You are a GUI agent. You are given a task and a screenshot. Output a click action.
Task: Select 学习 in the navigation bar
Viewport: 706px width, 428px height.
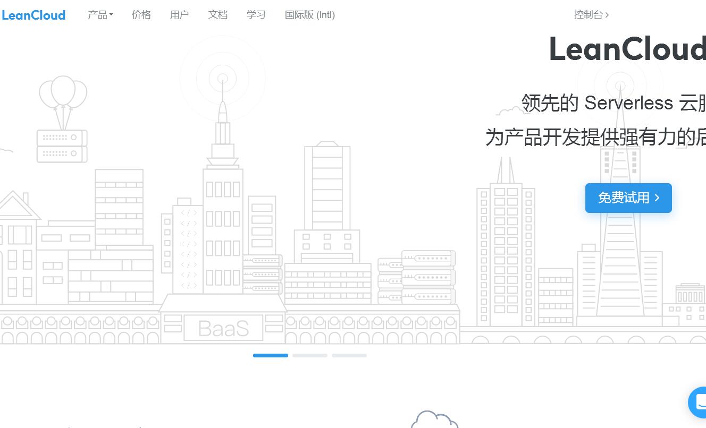point(256,15)
